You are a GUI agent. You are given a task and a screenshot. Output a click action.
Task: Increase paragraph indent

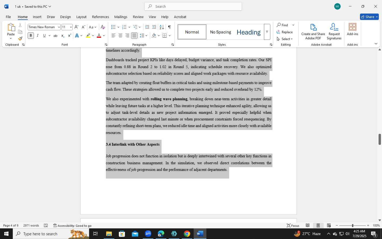154,27
